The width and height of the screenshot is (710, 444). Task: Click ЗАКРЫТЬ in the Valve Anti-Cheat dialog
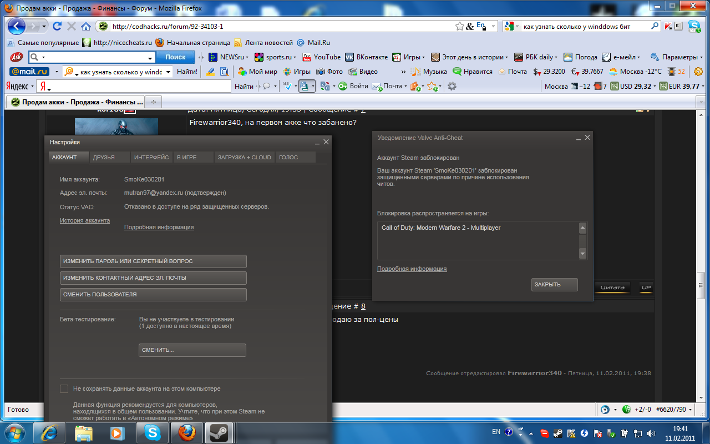(554, 285)
